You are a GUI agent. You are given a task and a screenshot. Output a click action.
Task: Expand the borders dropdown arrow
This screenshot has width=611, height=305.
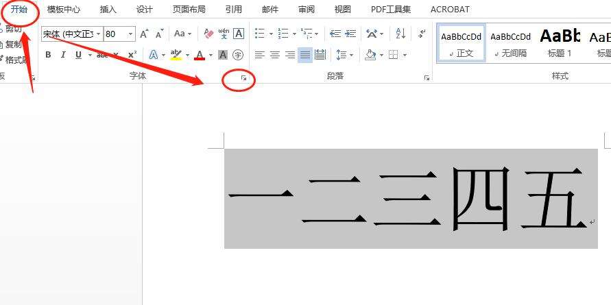pos(405,55)
